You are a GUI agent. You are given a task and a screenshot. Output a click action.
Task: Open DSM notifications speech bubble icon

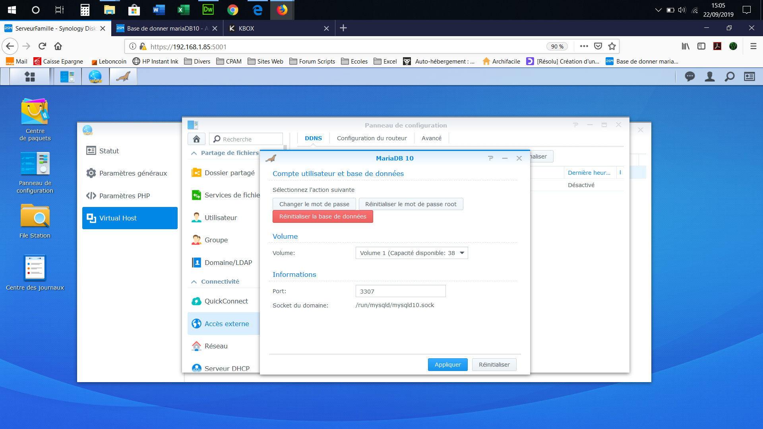pos(690,77)
